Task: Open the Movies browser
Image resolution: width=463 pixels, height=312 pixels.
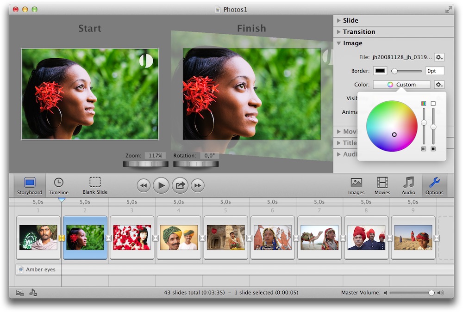Action: (382, 186)
